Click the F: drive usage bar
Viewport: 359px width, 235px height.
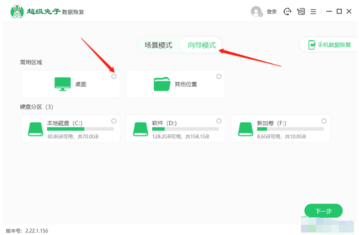(291, 129)
